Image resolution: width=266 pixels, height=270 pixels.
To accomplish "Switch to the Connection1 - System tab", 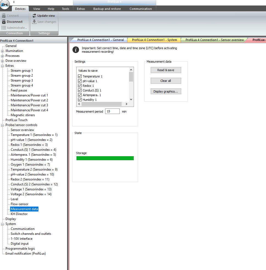I will (154, 40).
